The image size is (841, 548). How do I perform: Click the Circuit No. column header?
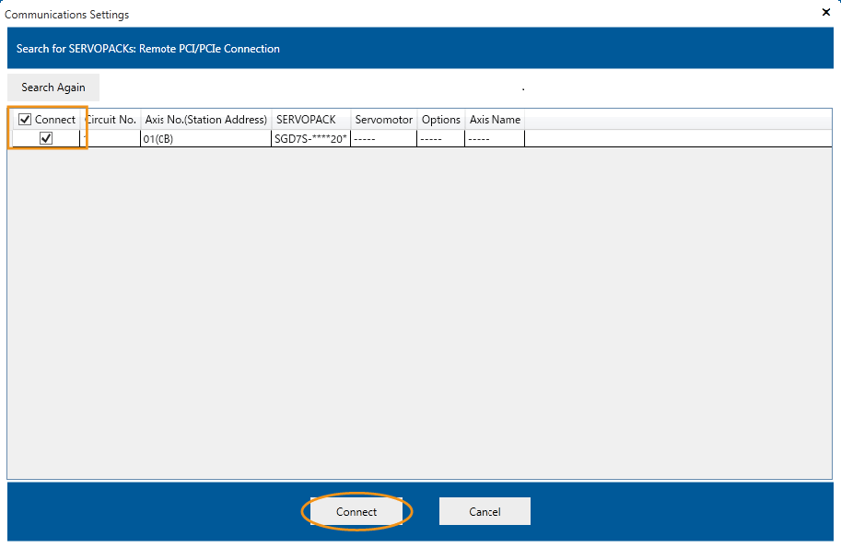[x=111, y=120]
